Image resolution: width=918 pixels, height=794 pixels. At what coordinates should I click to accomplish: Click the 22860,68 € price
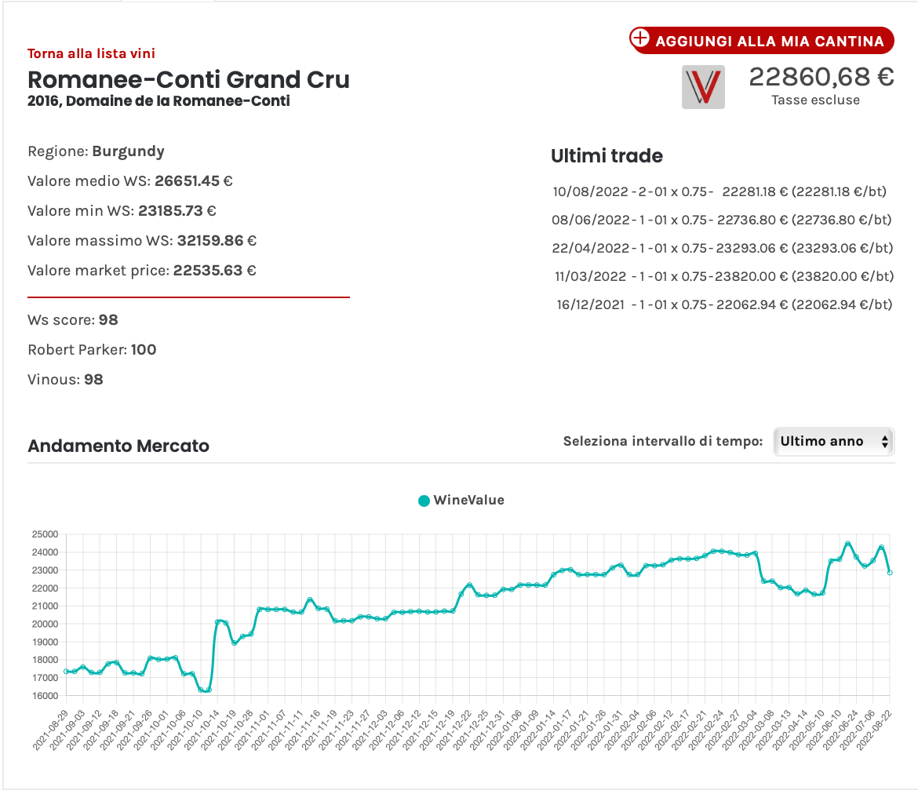(821, 77)
